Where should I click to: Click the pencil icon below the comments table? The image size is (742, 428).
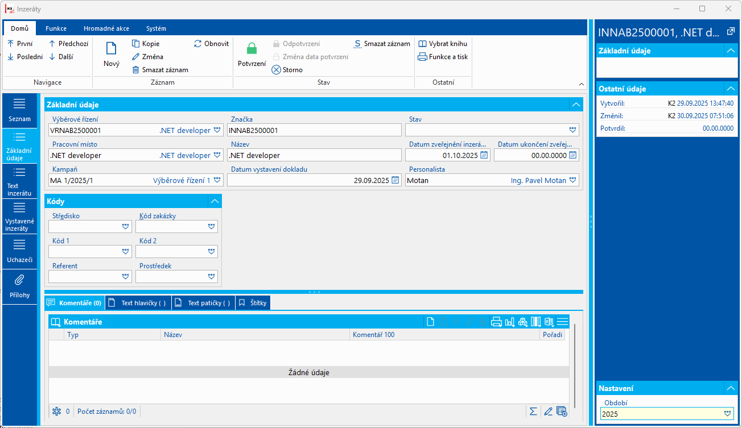pos(548,412)
